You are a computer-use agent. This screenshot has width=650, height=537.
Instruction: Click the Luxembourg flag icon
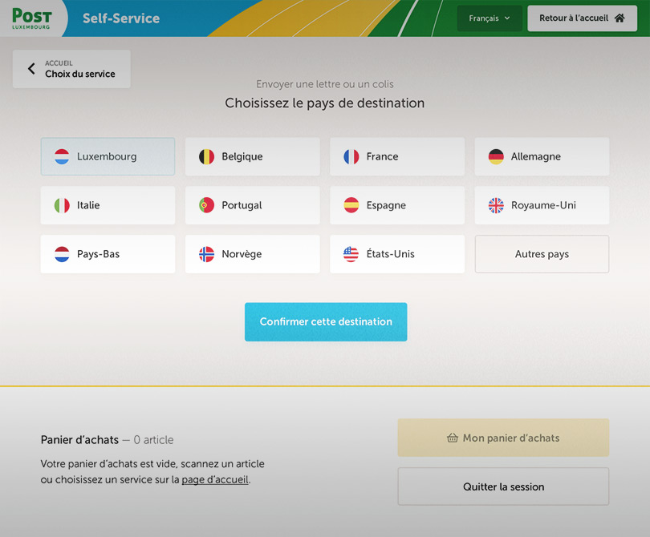pyautogui.click(x=62, y=156)
